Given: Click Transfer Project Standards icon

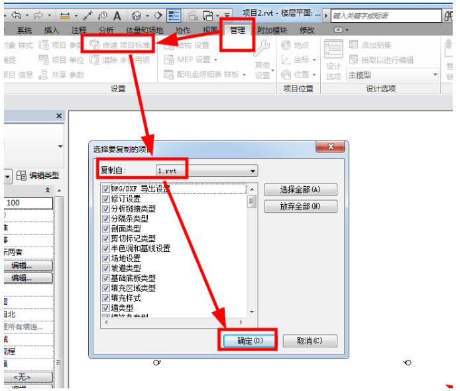Looking at the screenshot, I should coord(94,44).
